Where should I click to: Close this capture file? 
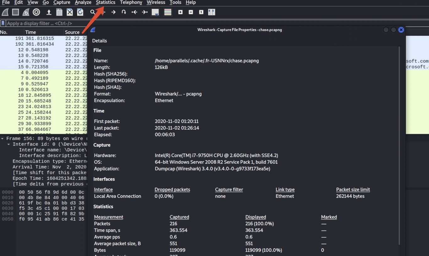(x=70, y=12)
